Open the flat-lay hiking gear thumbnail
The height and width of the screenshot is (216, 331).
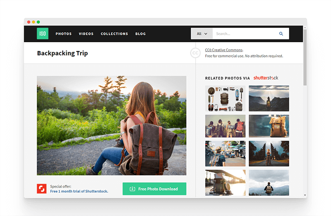tap(225, 98)
